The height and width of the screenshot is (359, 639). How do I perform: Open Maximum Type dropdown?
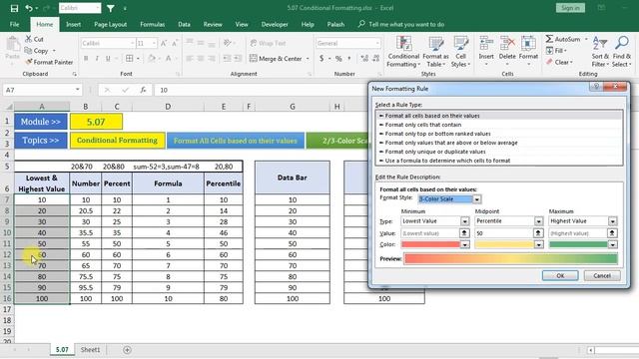point(612,221)
